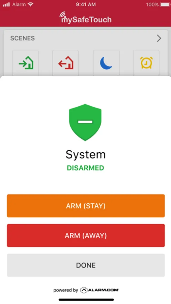Image resolution: width=171 pixels, height=304 pixels.
Task: Tap the home indicator bar
Action: click(86, 300)
